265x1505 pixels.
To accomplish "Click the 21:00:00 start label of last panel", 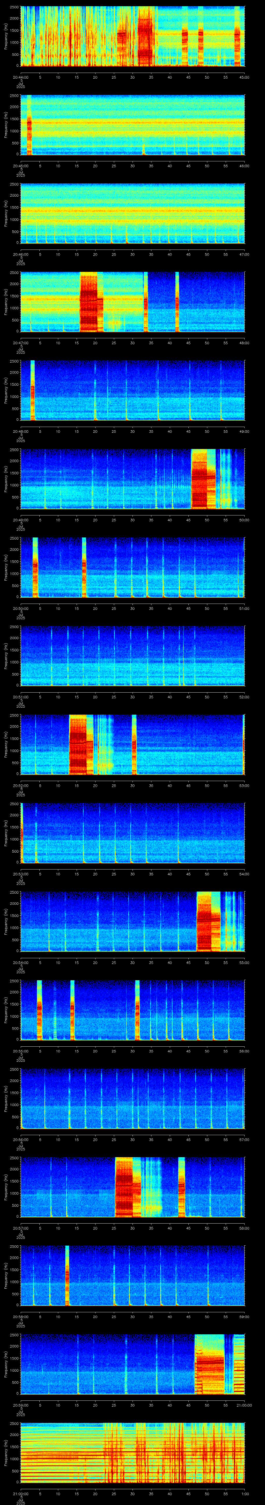I will 20,1494.
